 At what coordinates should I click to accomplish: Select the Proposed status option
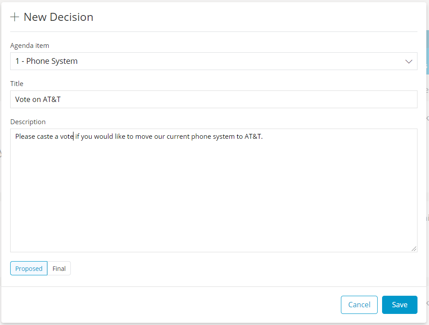point(29,268)
